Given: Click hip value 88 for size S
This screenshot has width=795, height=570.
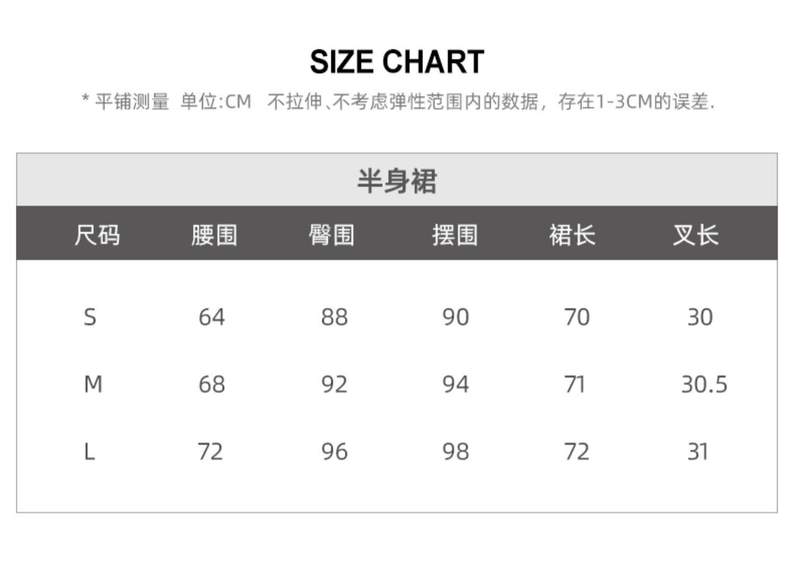Looking at the screenshot, I should 334,317.
